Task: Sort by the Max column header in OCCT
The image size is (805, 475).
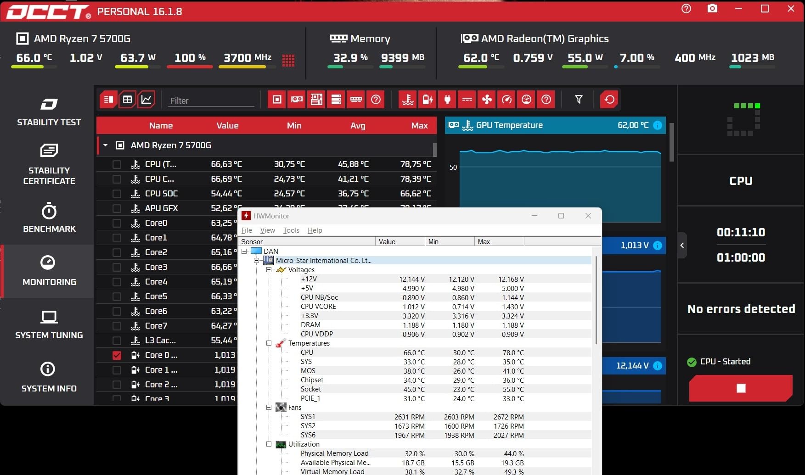Action: tap(419, 125)
